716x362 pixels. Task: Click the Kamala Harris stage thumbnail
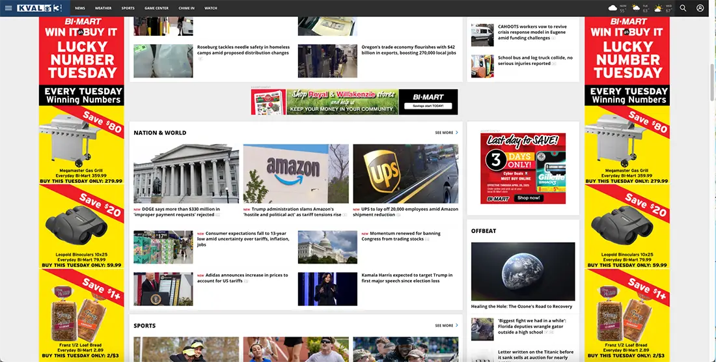pos(327,289)
